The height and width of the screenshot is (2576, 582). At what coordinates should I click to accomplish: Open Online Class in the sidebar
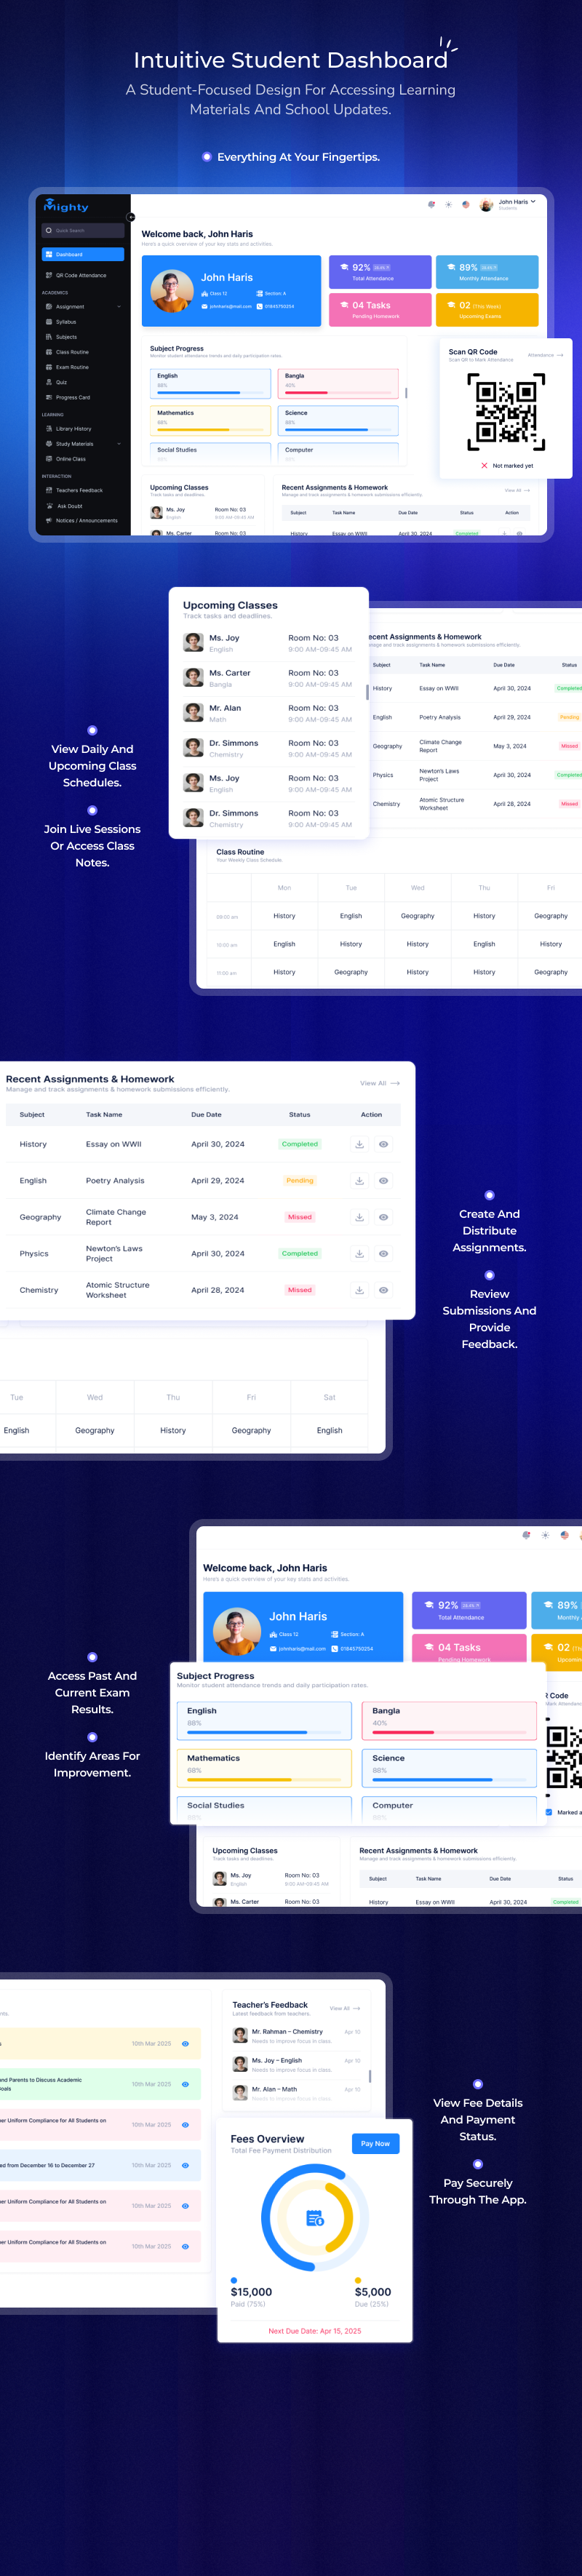66,459
